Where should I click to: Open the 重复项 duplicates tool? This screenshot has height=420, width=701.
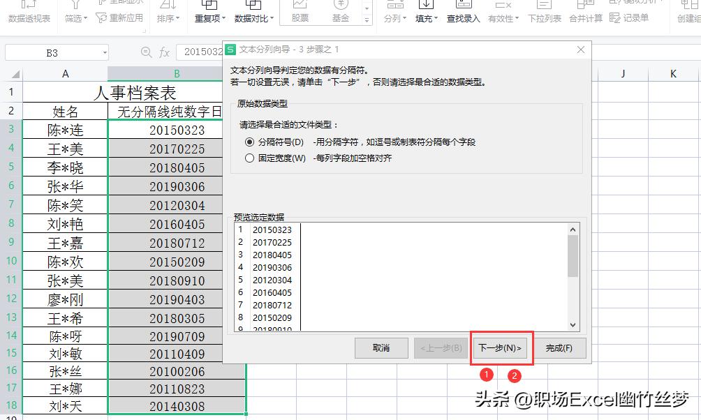tap(207, 14)
